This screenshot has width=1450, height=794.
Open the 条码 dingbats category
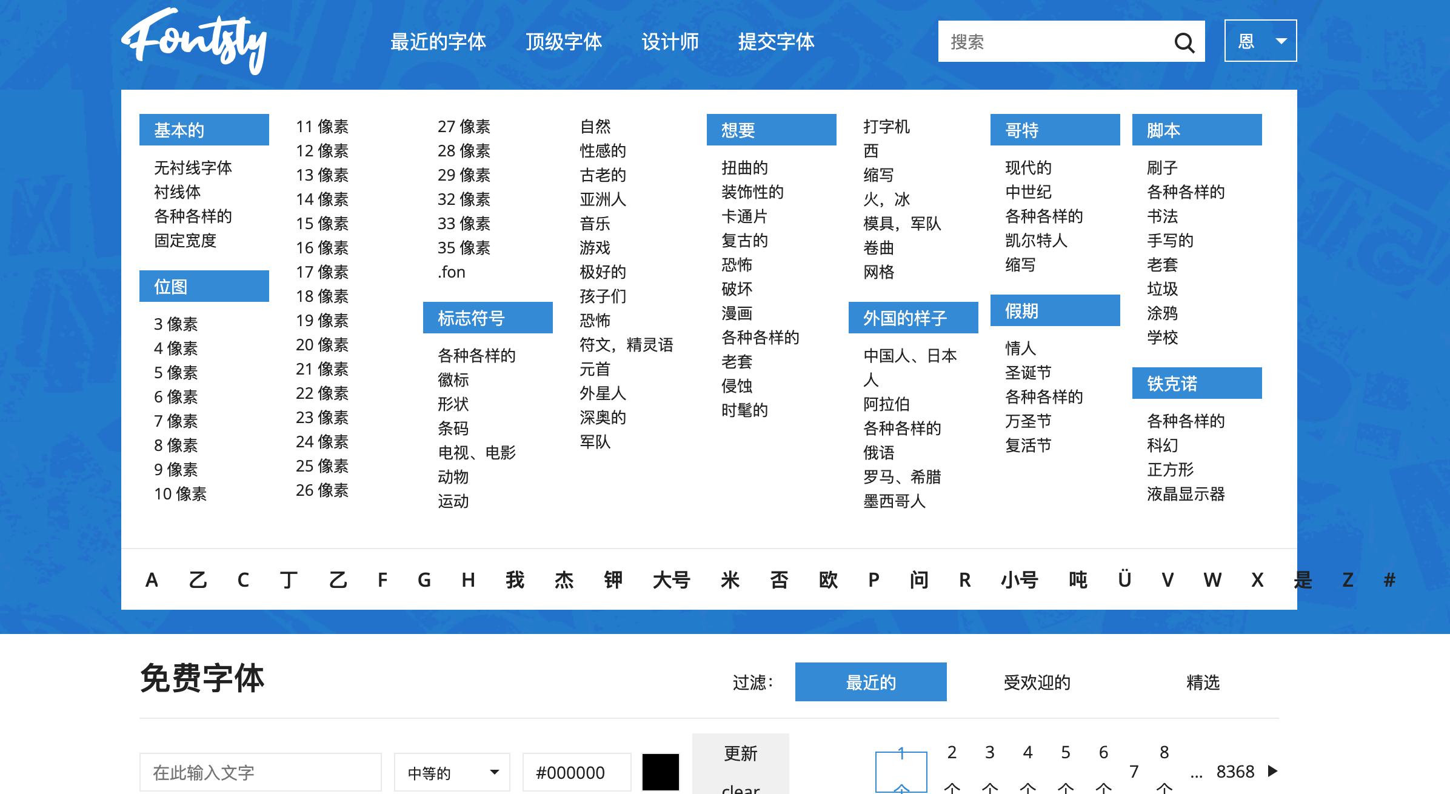tap(453, 429)
